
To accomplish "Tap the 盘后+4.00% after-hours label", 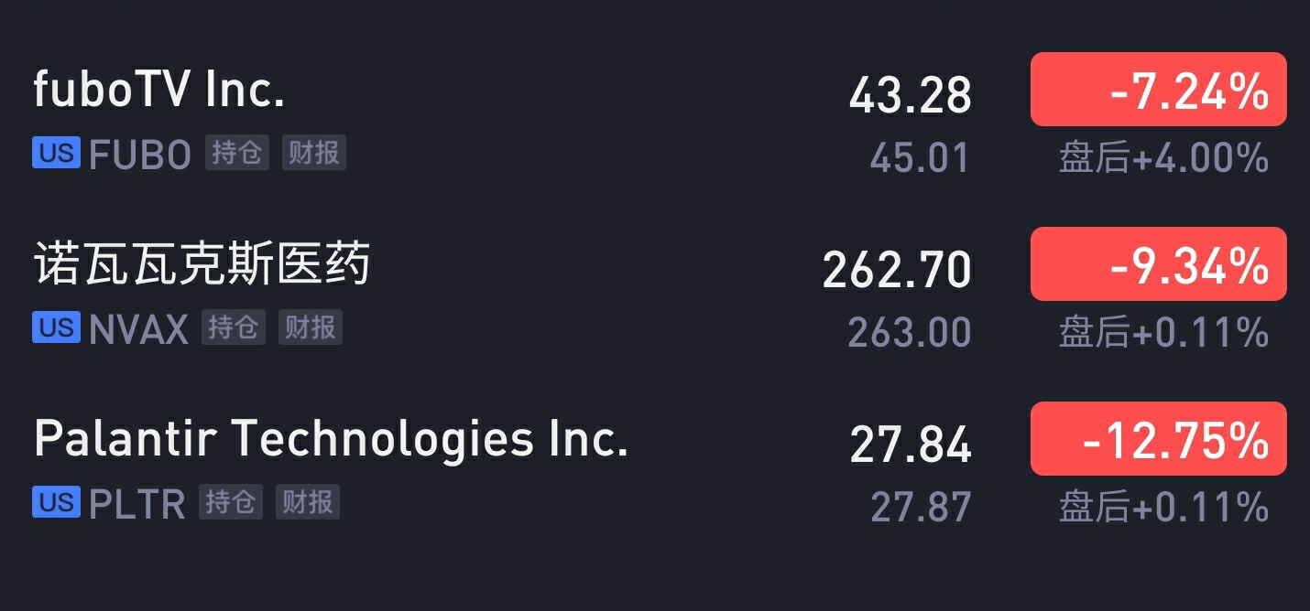I will tap(1163, 158).
